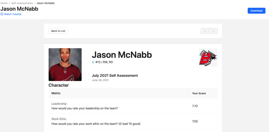The image size is (269, 132).
Task: Click the play icon beside Watch Tutorial
Action: tap(2, 14)
